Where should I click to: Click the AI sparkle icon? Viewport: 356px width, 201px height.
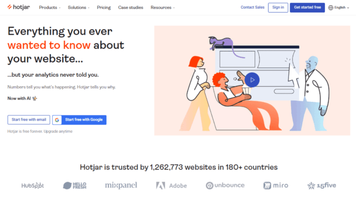coord(34,99)
